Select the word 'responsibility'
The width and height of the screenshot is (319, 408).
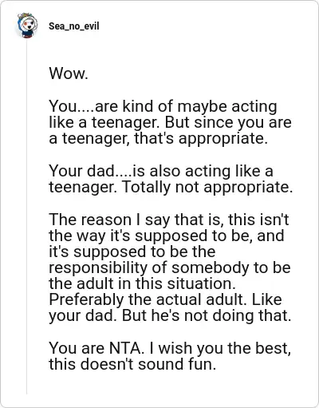(x=98, y=267)
